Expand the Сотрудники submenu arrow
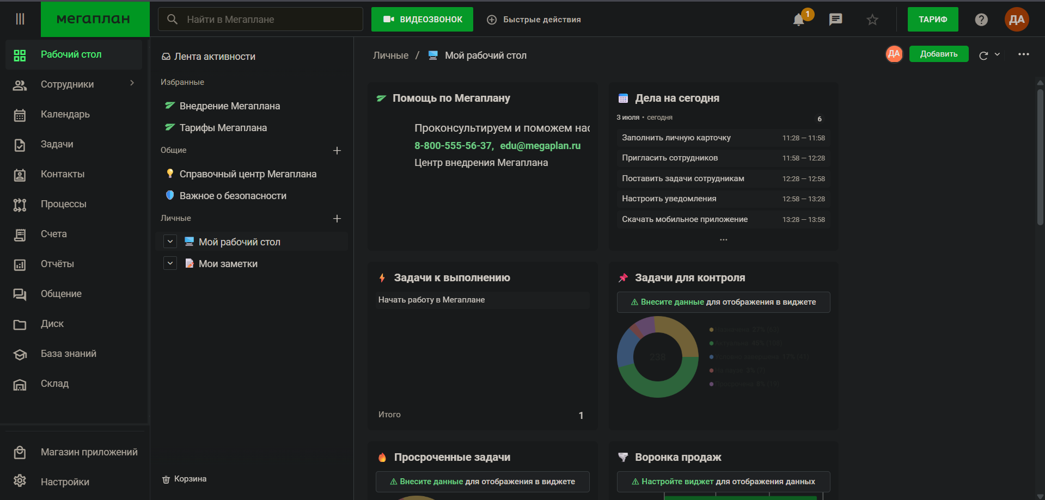The height and width of the screenshot is (500, 1045). [132, 83]
